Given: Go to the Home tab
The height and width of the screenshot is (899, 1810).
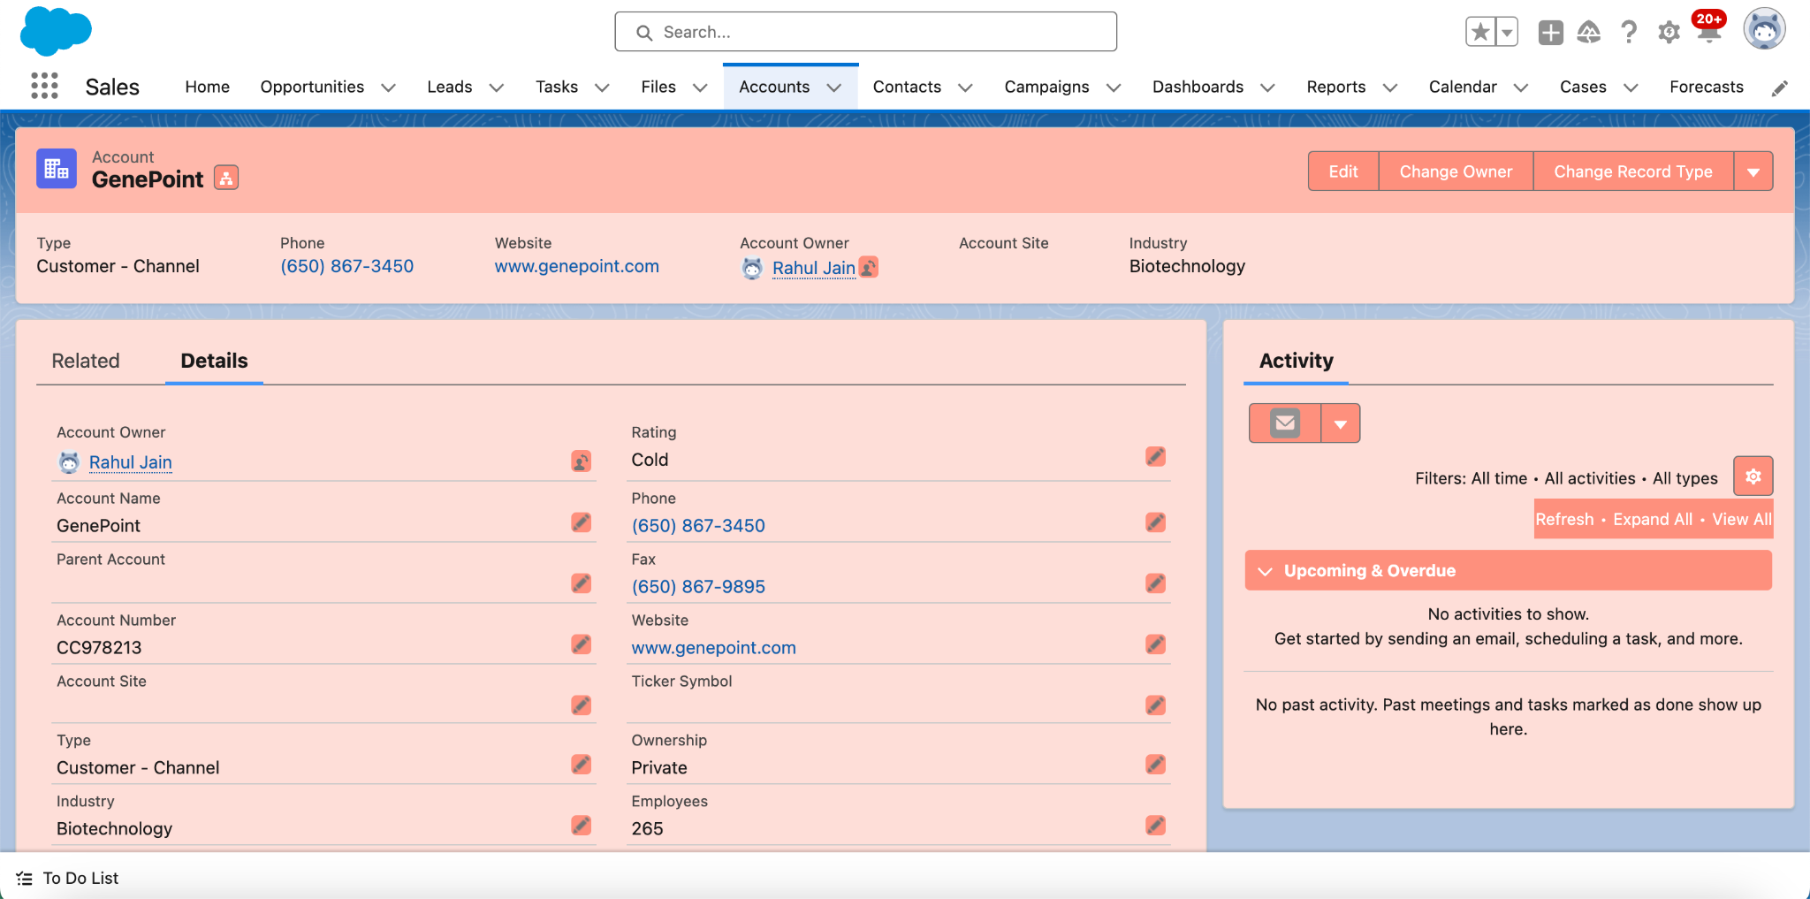Looking at the screenshot, I should (x=208, y=87).
